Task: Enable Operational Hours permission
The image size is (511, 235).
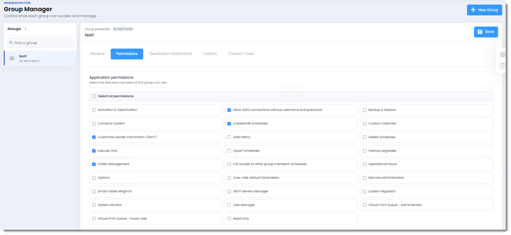Action: 365,164
